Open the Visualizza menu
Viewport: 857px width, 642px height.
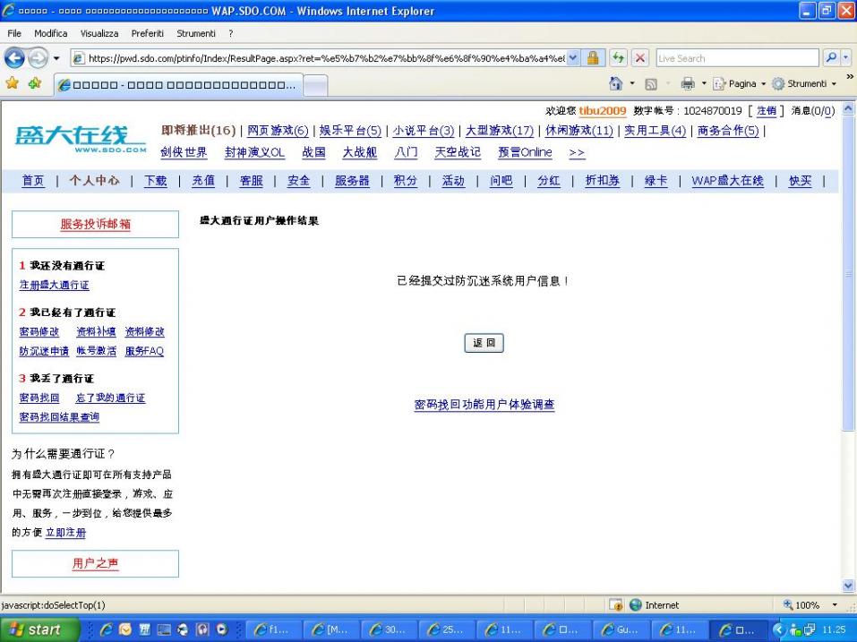[x=99, y=33]
